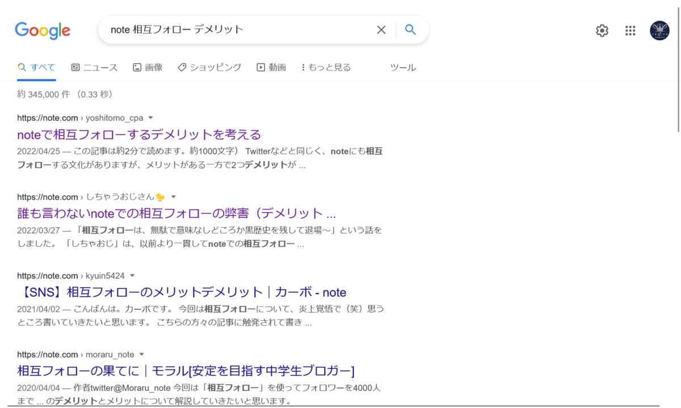Expand dropdown arrow next to しちゃうおじさん
This screenshot has width=681, height=408.
[x=174, y=197]
